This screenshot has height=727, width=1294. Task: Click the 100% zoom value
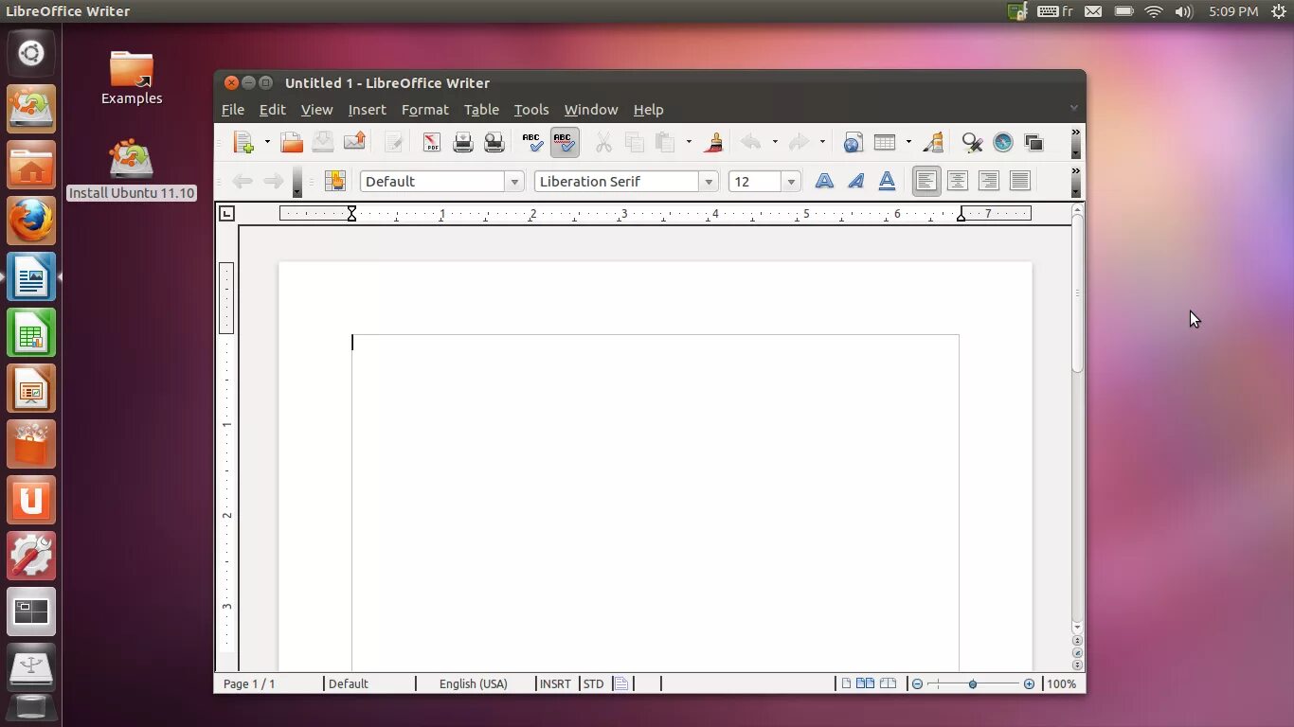point(1061,683)
